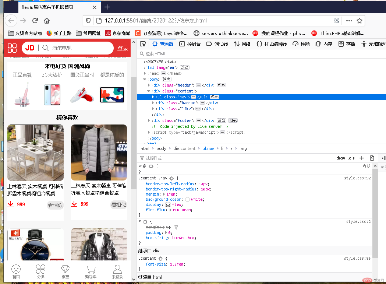Select ul.nav in the breadcrumb
This screenshot has height=284, width=386.
point(208,148)
